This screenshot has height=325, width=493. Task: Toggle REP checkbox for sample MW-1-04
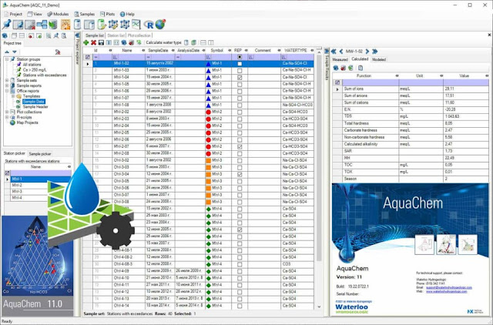coord(240,77)
